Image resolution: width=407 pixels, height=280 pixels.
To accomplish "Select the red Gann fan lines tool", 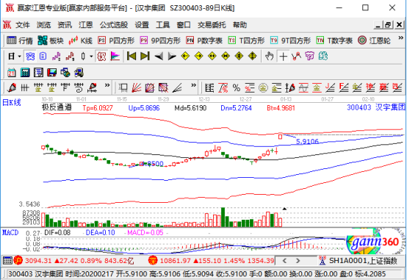I will [x=136, y=88].
